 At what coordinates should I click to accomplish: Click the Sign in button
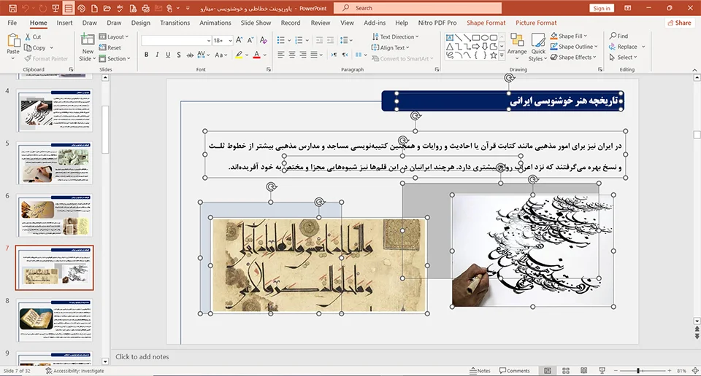coord(602,8)
